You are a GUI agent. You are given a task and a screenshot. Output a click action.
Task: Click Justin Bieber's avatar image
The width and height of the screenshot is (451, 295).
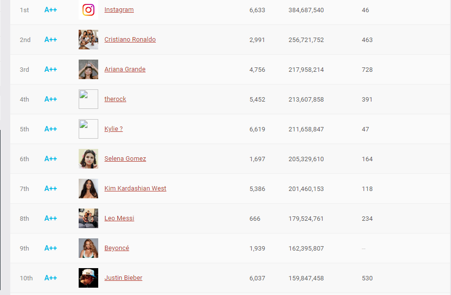tap(88, 278)
